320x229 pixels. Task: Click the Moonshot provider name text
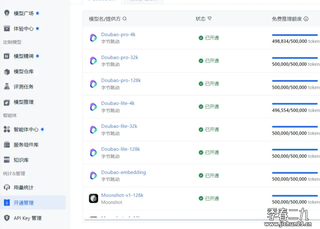click(x=112, y=202)
